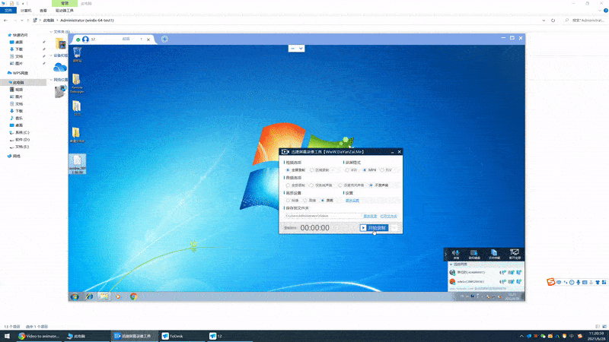
Task: Collapse the 网络位置 group in Explorer
Action: [x=51, y=80]
